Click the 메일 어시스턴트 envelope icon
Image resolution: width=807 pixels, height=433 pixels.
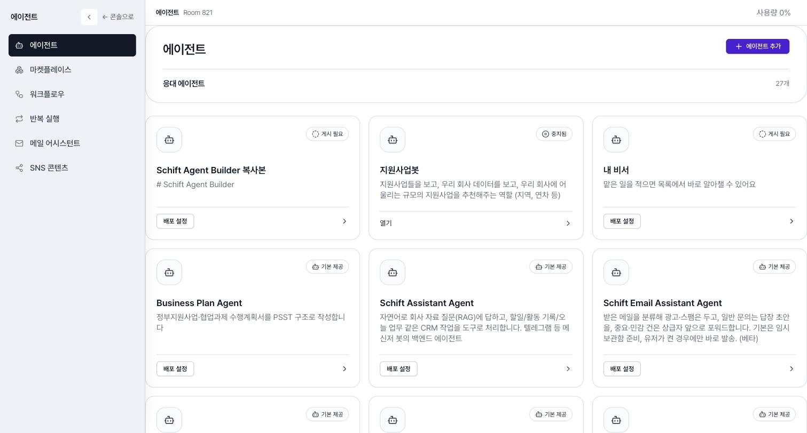pyautogui.click(x=19, y=143)
